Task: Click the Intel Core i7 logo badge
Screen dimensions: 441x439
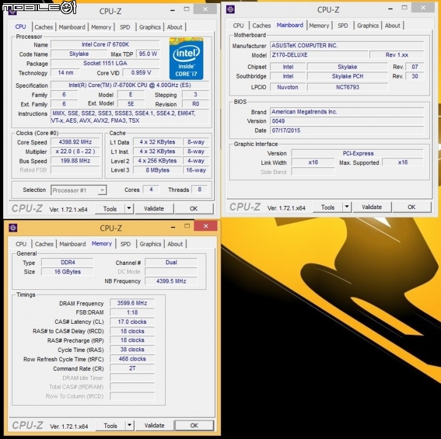Action: (x=186, y=58)
